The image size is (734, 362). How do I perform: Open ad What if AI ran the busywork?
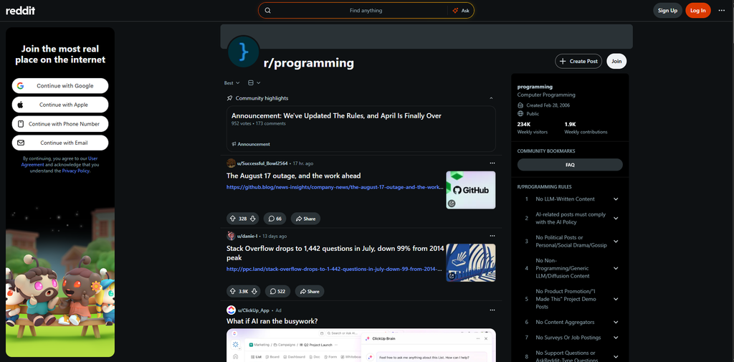(272, 321)
